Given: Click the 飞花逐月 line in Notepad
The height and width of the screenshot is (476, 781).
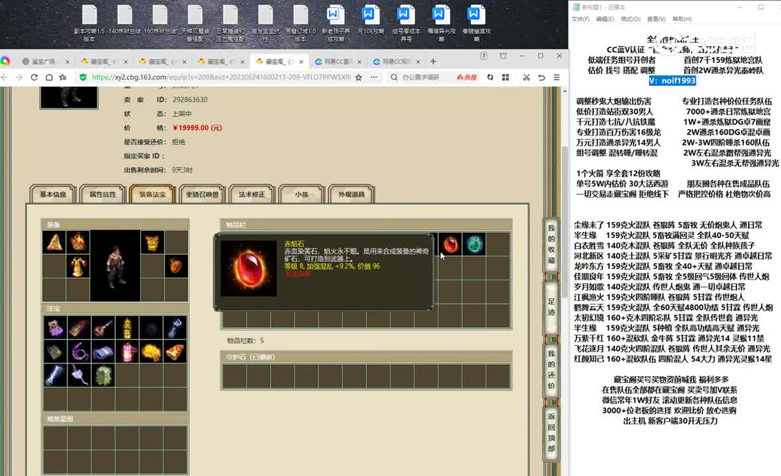Looking at the screenshot, I should tap(672, 348).
